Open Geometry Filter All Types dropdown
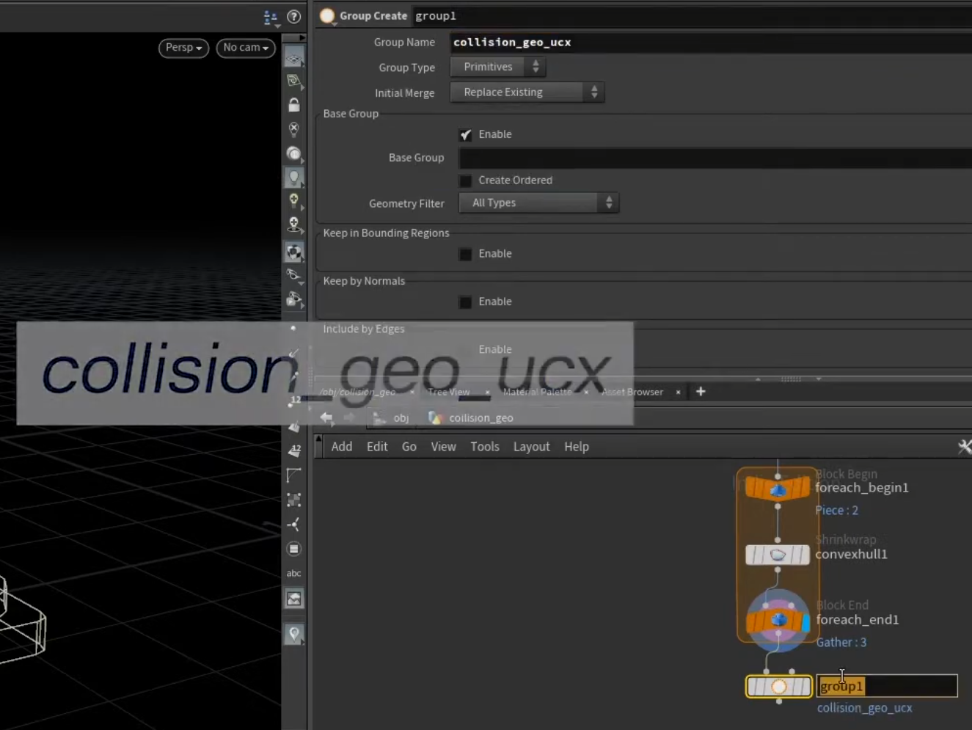972x730 pixels. pos(538,203)
